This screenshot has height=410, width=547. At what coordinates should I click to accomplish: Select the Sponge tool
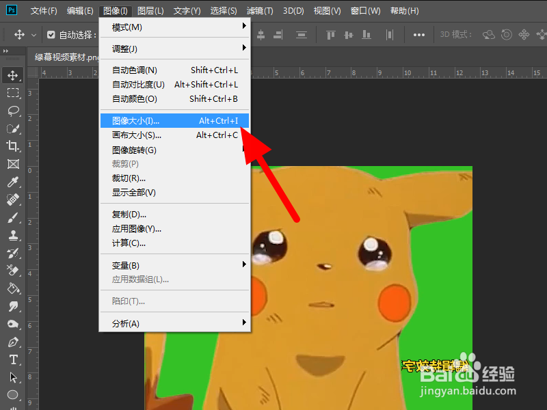click(x=13, y=324)
